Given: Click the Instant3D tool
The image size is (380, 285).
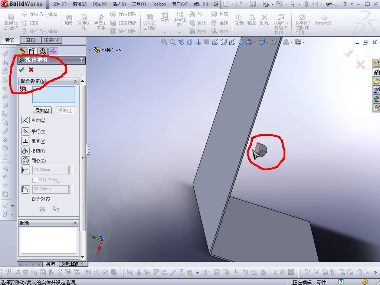Looking at the screenshot, I should coord(323,20).
